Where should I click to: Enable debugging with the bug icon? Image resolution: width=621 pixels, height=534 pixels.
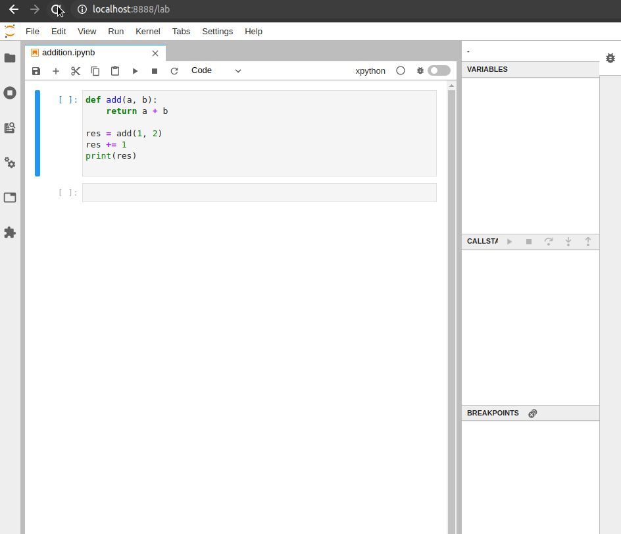pos(420,70)
